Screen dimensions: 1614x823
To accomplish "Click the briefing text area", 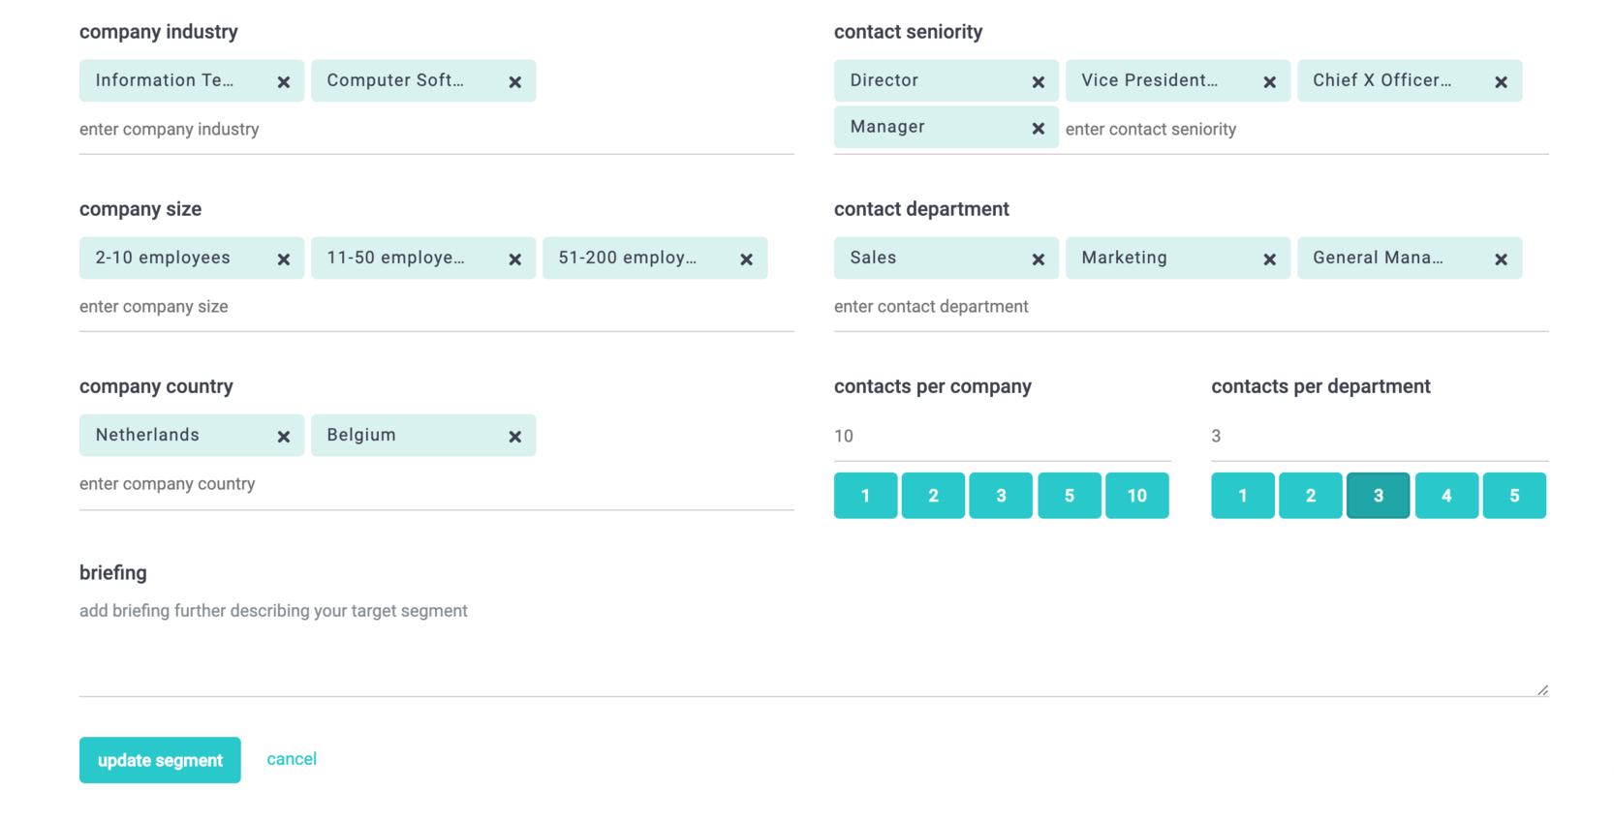I will pyautogui.click(x=812, y=644).
